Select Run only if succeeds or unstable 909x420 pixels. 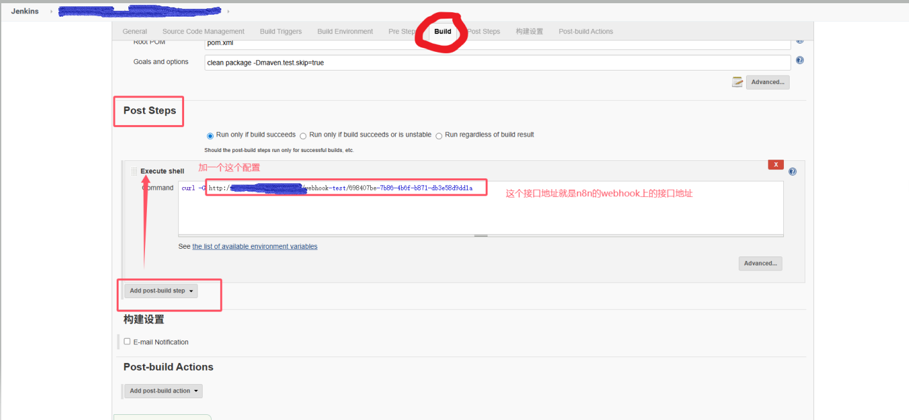[x=303, y=135]
